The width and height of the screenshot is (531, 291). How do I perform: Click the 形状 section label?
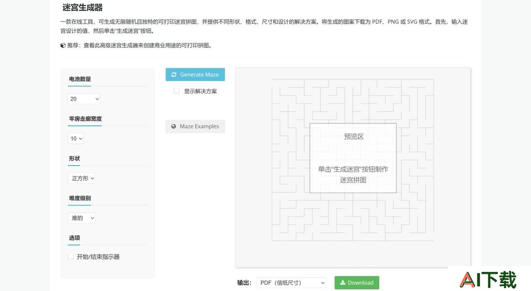tap(75, 159)
